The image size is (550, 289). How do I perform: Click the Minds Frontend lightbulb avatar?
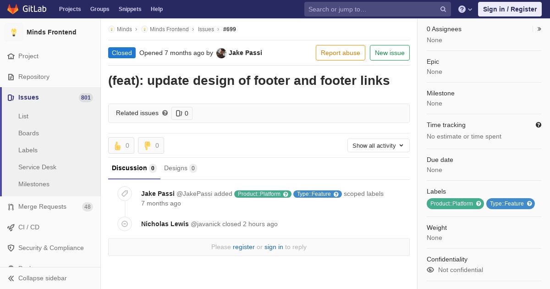pos(14,32)
